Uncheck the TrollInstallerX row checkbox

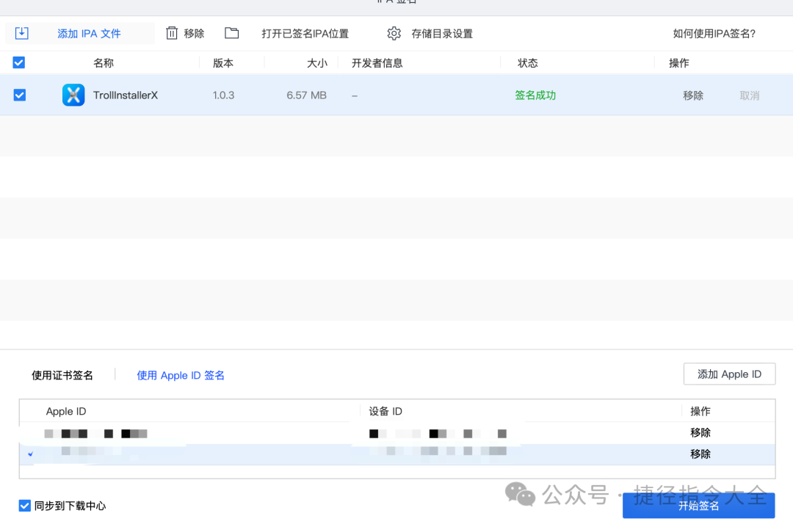pos(20,95)
